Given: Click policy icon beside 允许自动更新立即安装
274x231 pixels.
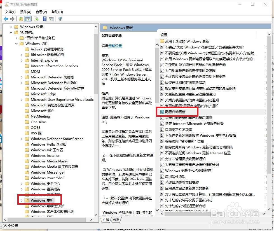Looking at the screenshot, I should [162, 183].
